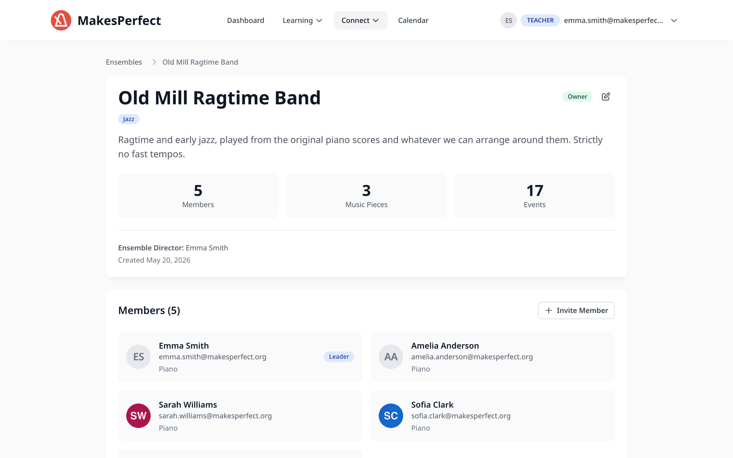Screen dimensions: 733x458
Task: Edit the ensemble with pencil icon
Action: [x=606, y=97]
